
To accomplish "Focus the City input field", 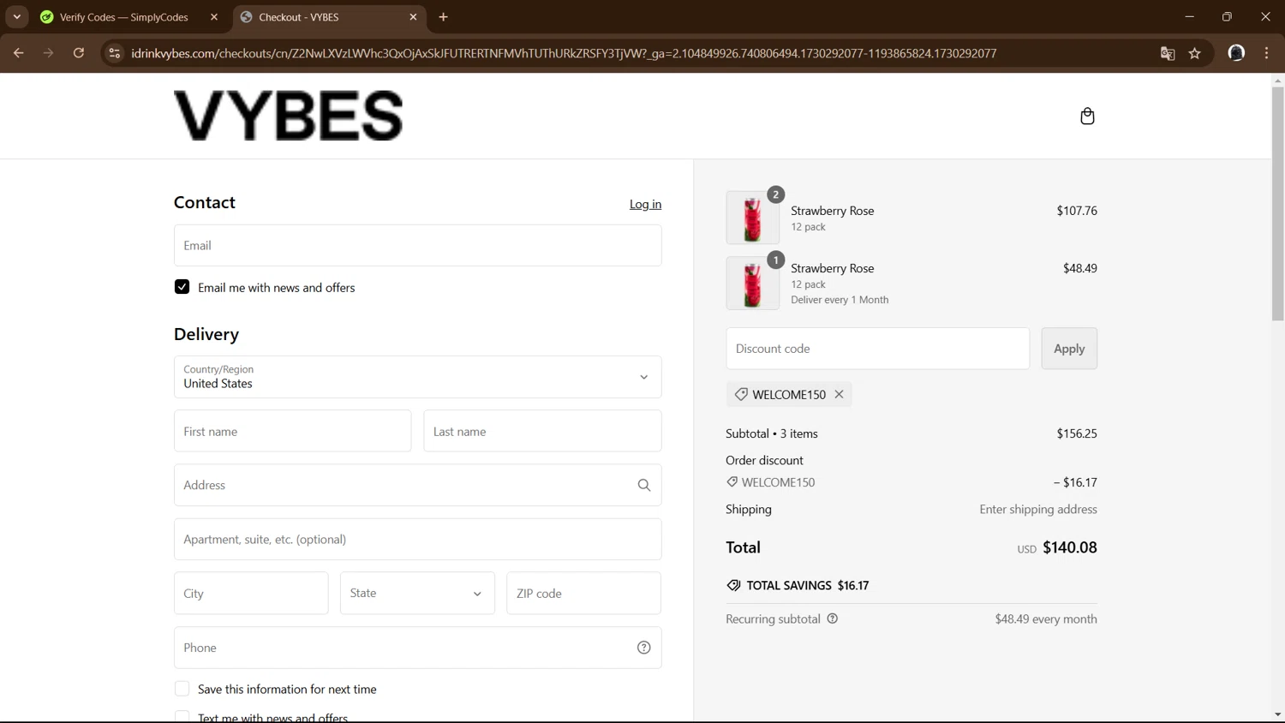I will [251, 593].
